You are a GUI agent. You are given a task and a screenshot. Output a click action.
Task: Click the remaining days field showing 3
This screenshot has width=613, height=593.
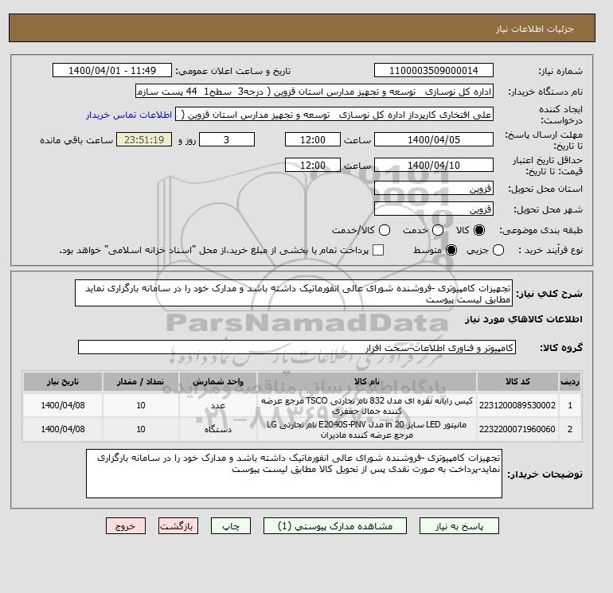click(227, 139)
